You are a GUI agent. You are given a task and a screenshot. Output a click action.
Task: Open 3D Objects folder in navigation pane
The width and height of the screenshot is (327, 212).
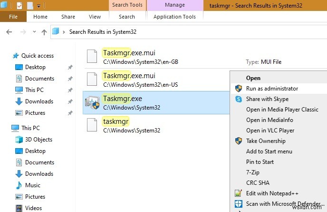pyautogui.click(x=38, y=140)
